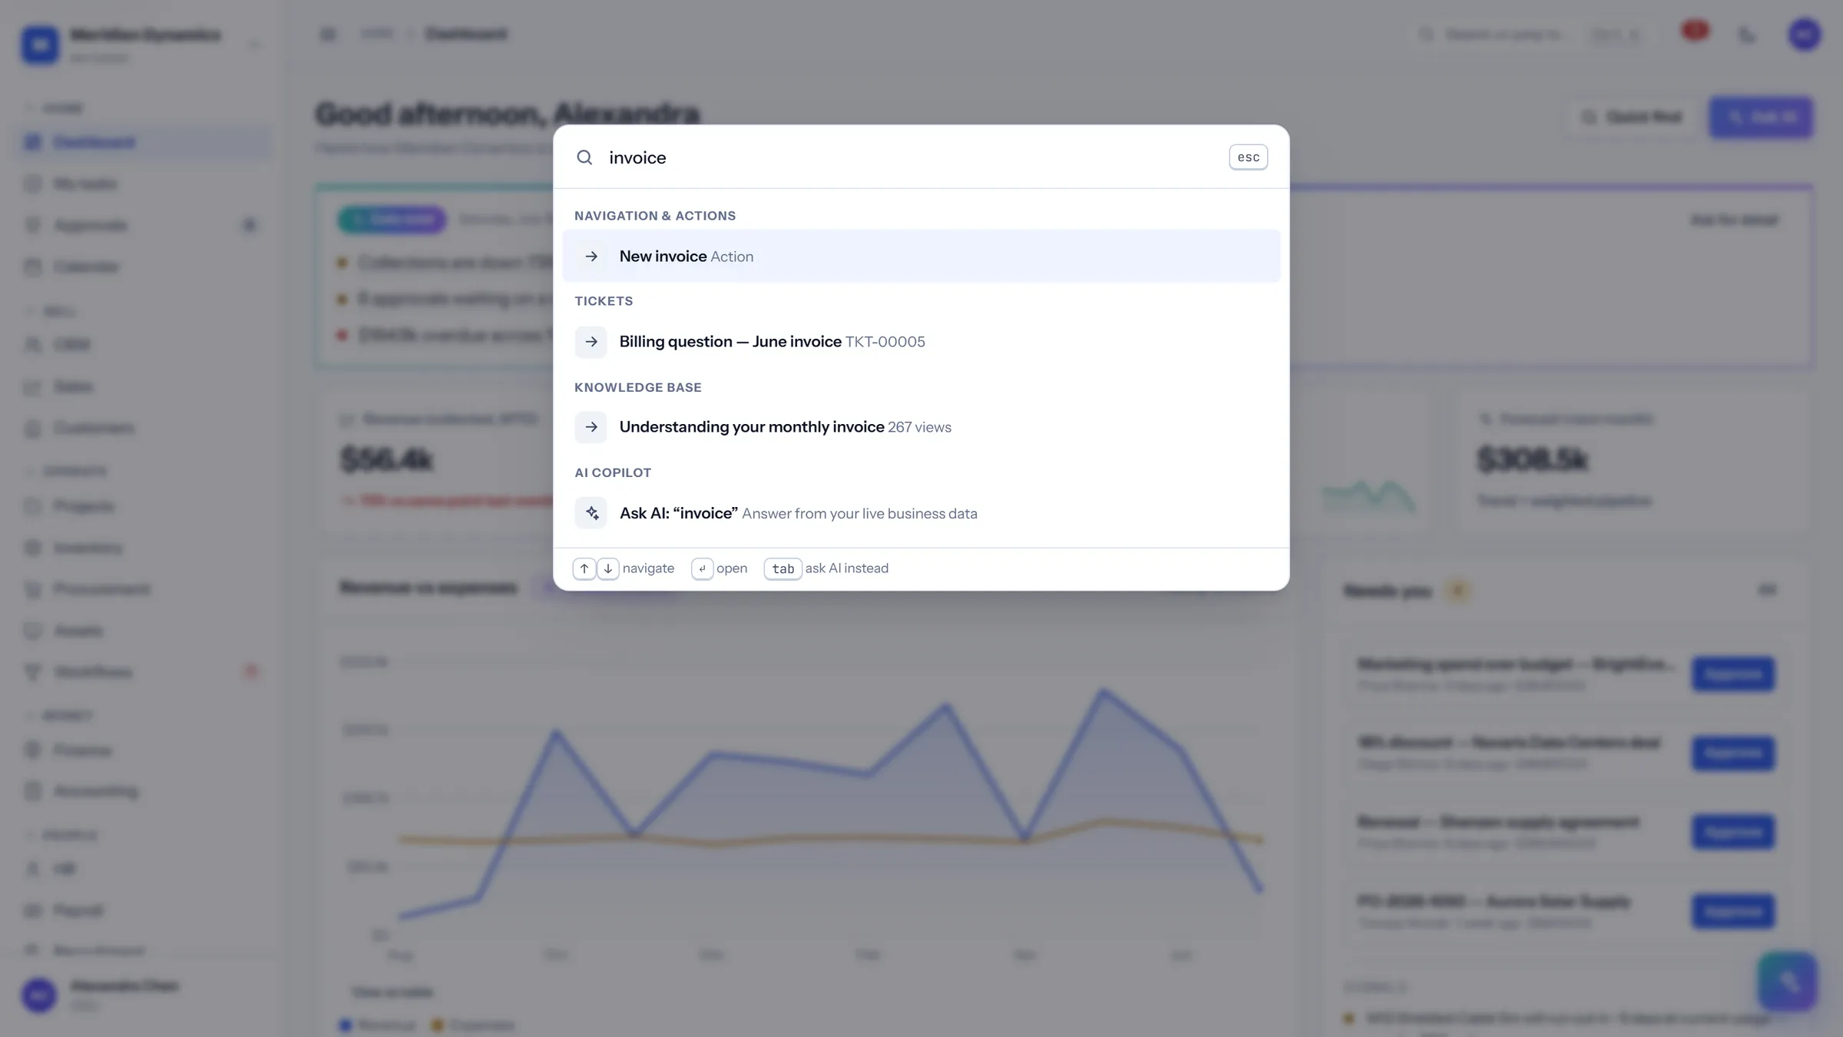Screen dimensions: 1843x1037
Task: Open Workflows in the blurred sidebar
Action: [144, 672]
